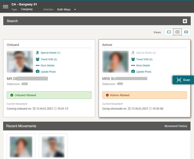
Task: Click the Type 'Gangway' value
Action: [27, 9]
